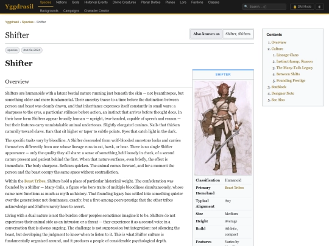Open the Gods nav menu
This screenshot has height=246, width=329.
pos(76,2)
